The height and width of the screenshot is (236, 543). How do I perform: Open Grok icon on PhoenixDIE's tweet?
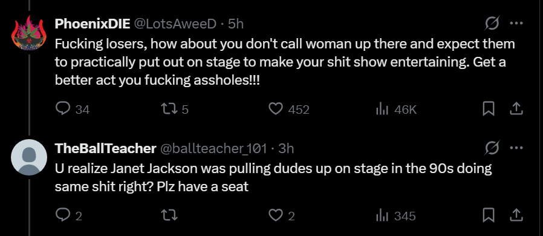[492, 24]
